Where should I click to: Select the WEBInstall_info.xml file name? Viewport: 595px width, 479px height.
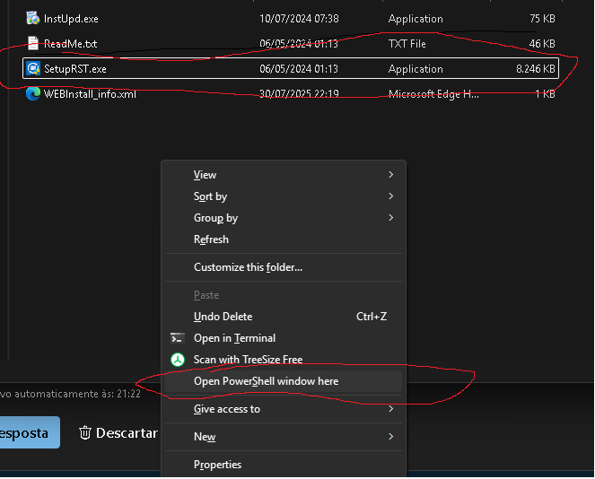[90, 94]
